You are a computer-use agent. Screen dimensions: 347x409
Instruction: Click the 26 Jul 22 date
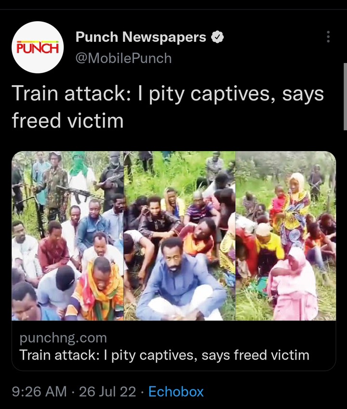(107, 392)
